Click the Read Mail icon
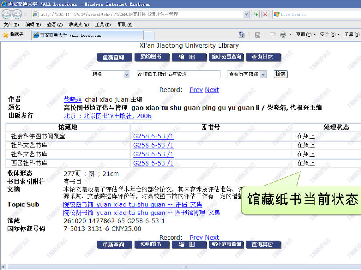Screen dimensions: 361x270 [x=273, y=35]
